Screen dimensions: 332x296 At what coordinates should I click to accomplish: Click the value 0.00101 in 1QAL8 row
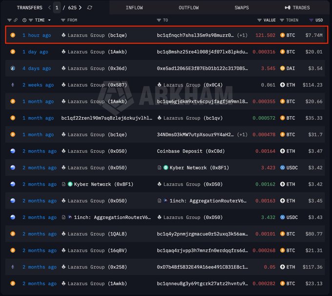coord(265,234)
